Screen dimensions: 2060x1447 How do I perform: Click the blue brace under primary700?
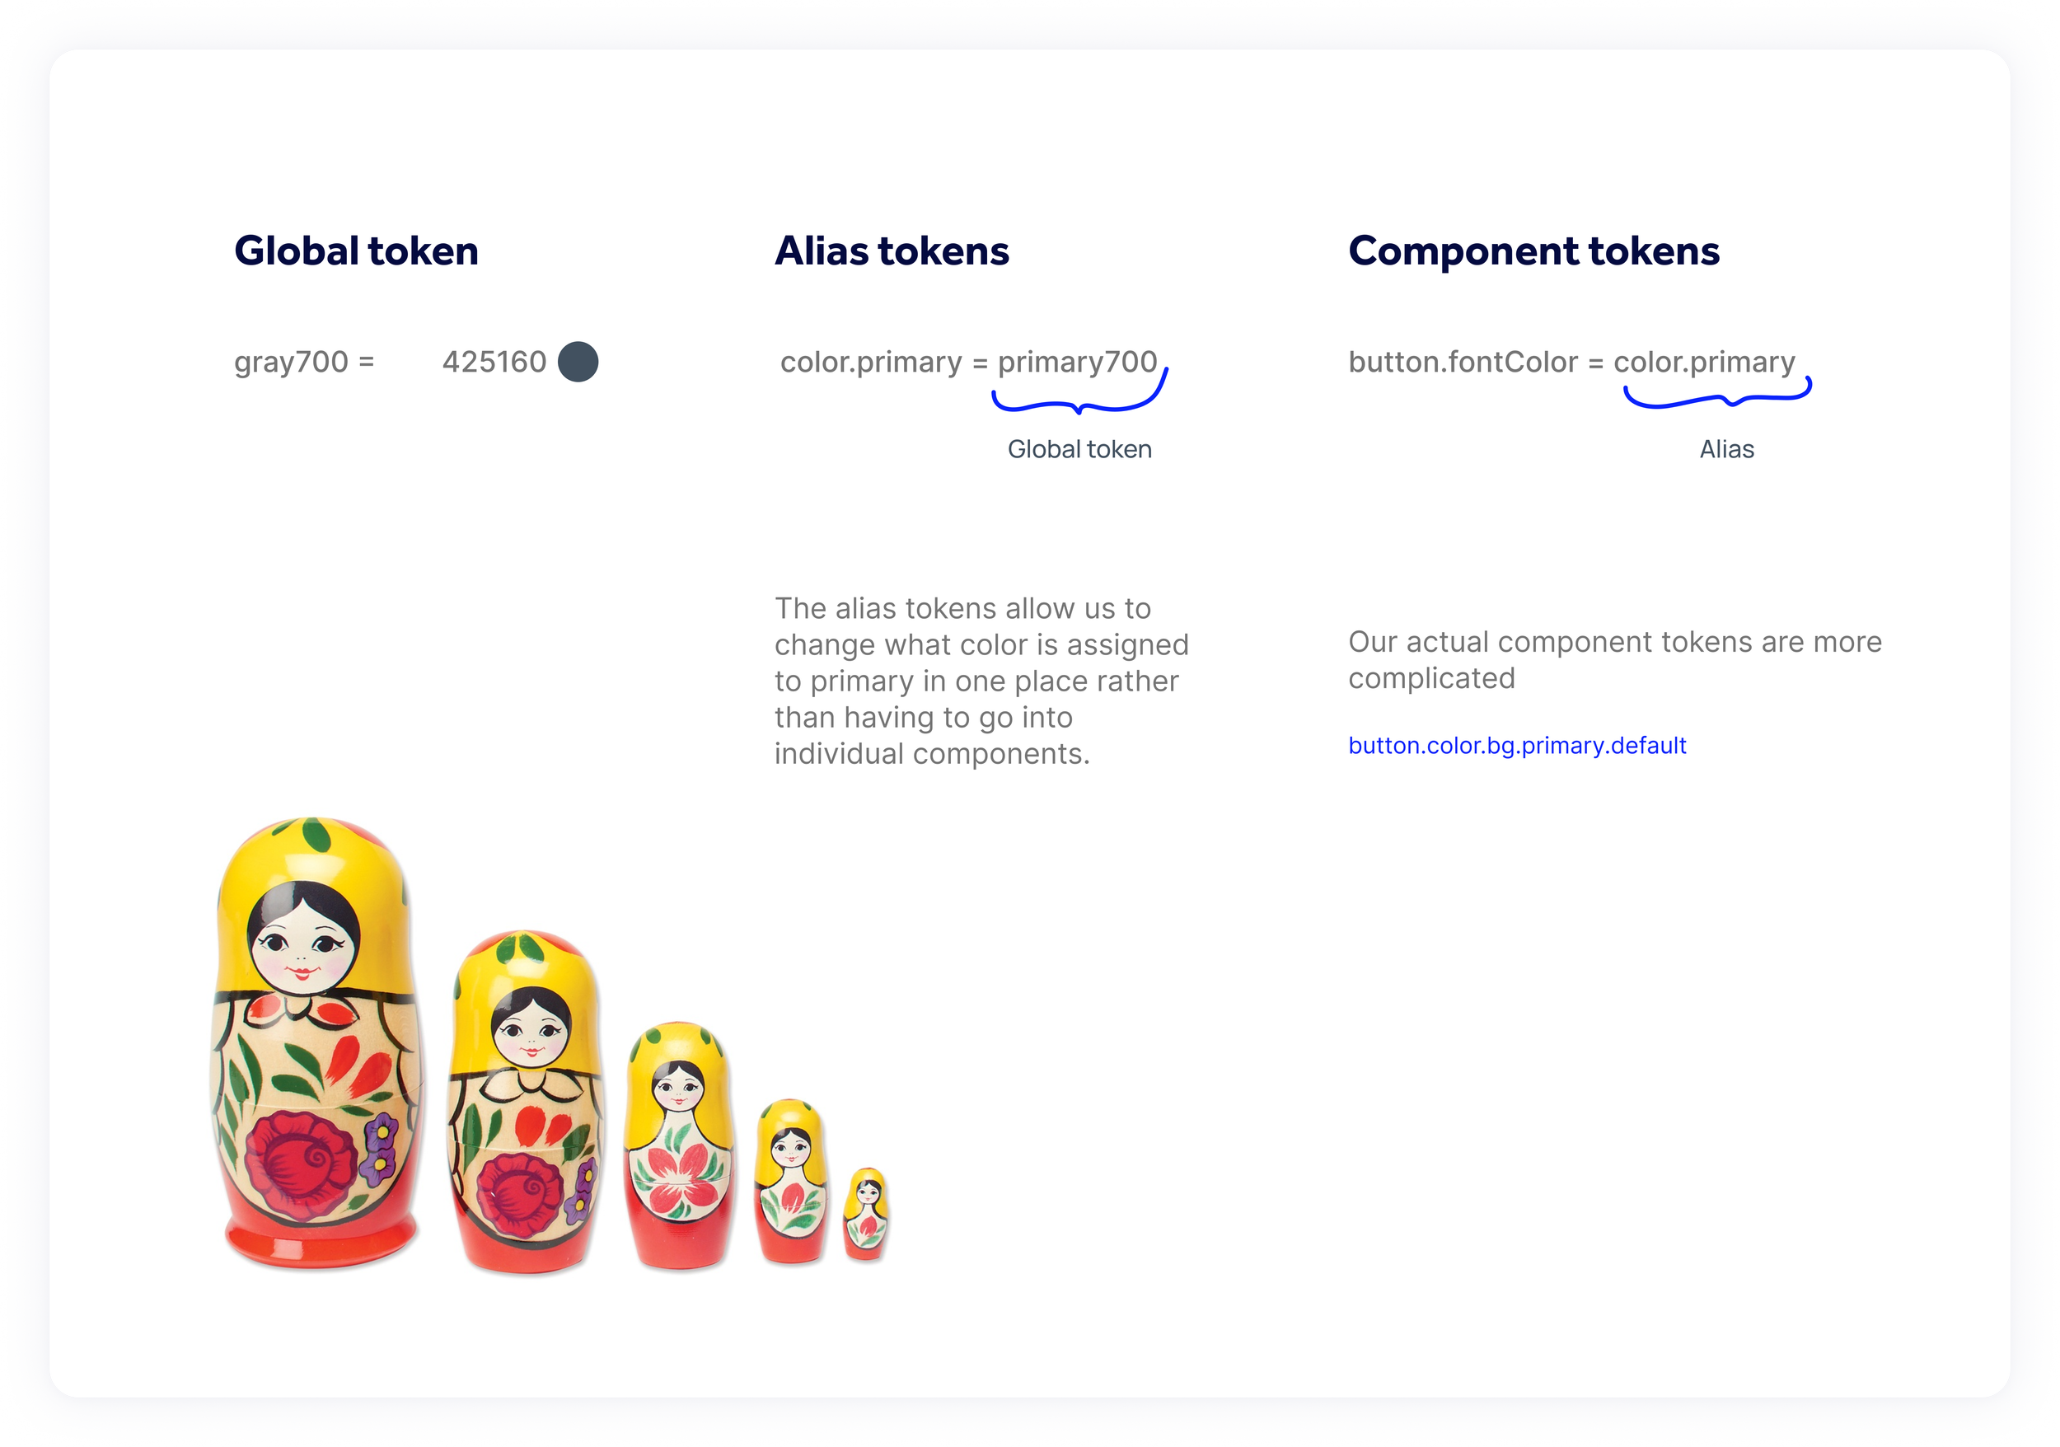point(1079,392)
